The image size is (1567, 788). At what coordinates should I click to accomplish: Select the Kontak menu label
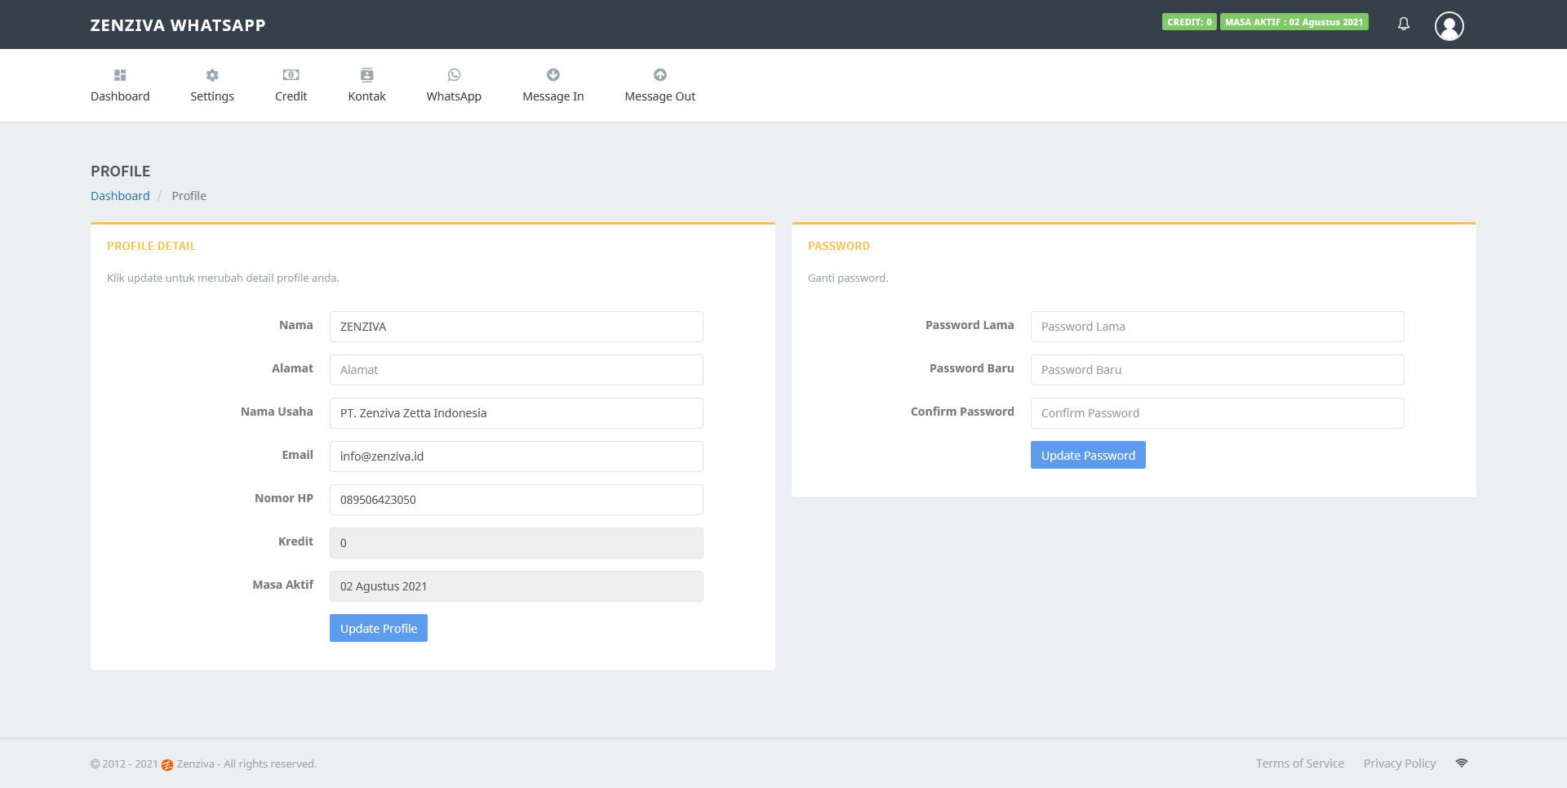click(367, 96)
